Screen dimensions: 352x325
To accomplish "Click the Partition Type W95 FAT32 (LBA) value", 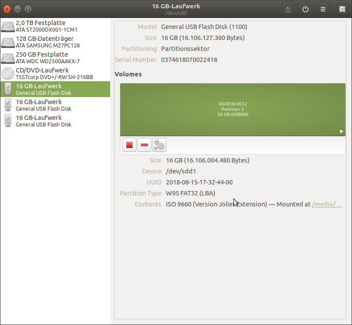I will [190, 193].
